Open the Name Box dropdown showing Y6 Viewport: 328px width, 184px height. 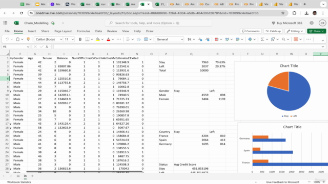click(28, 47)
